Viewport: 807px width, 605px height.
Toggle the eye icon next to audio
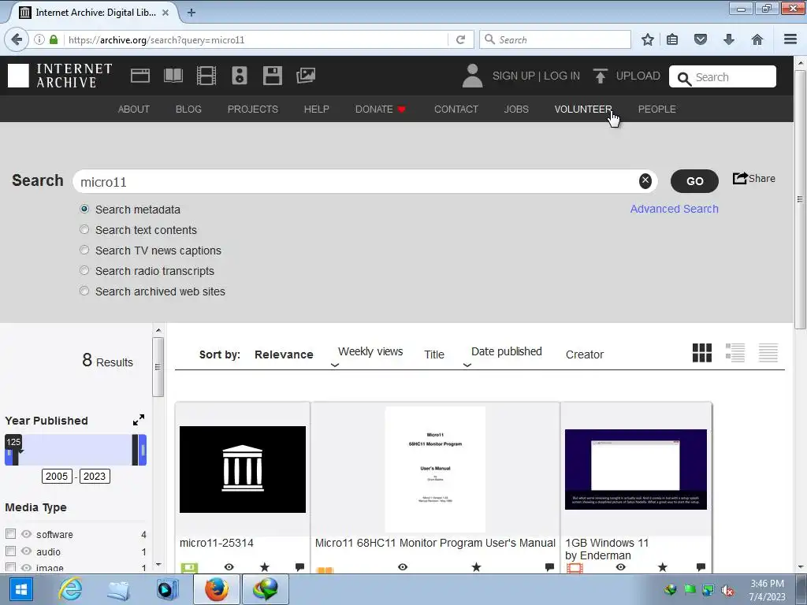26,551
